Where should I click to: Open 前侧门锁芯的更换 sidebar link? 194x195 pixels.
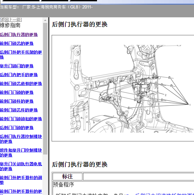coord(17,43)
